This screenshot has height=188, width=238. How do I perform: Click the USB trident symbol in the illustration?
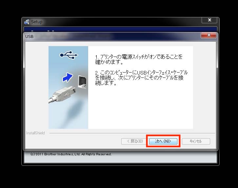(69, 56)
